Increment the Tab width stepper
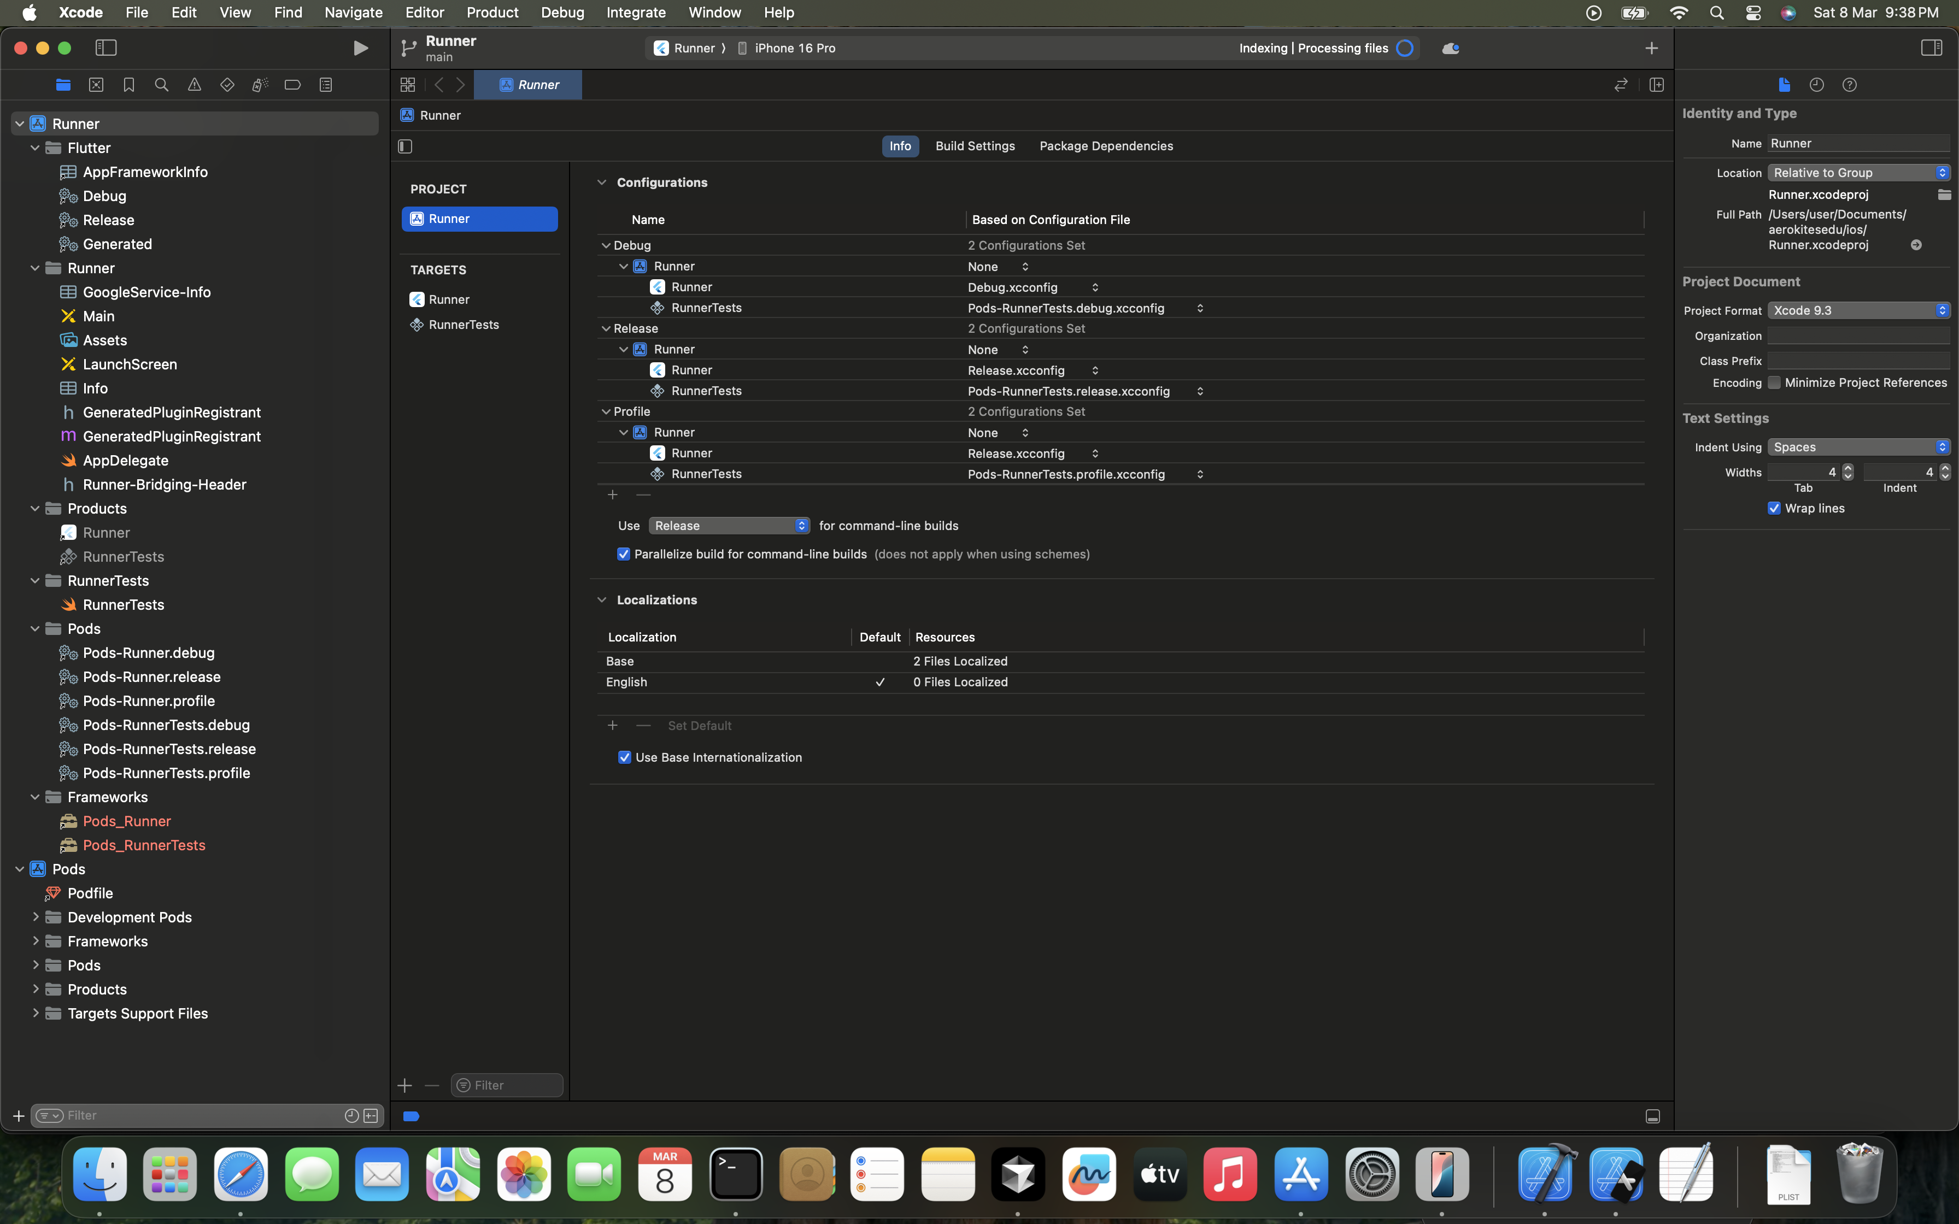This screenshot has height=1224, width=1959. [x=1848, y=468]
